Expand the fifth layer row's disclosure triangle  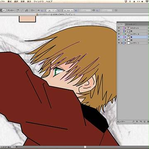pos(125,40)
